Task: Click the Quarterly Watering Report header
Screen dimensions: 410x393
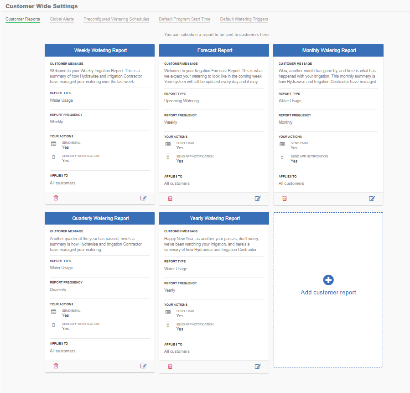Action: [x=99, y=218]
